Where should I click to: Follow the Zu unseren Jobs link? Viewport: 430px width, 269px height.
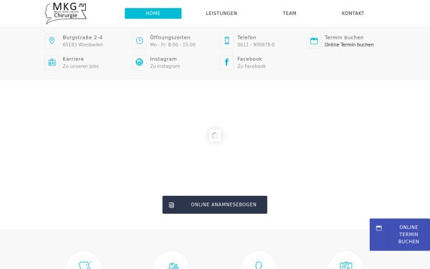pyautogui.click(x=80, y=66)
